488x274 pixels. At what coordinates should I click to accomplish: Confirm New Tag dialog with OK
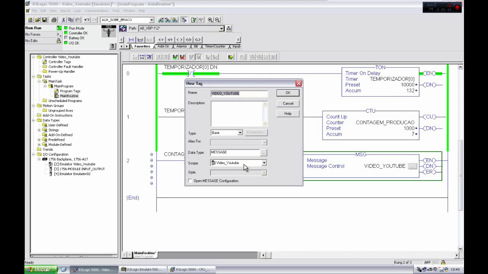288,93
